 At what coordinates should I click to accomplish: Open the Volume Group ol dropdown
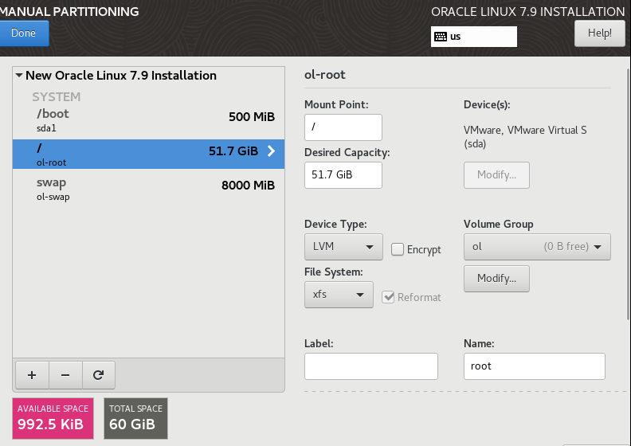(537, 247)
